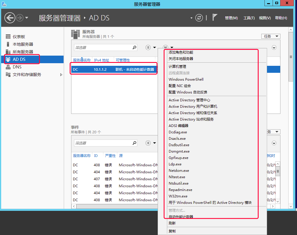Open navigation history dropdown arrow
Viewport: 297px width, 235px height.
coord(27,18)
